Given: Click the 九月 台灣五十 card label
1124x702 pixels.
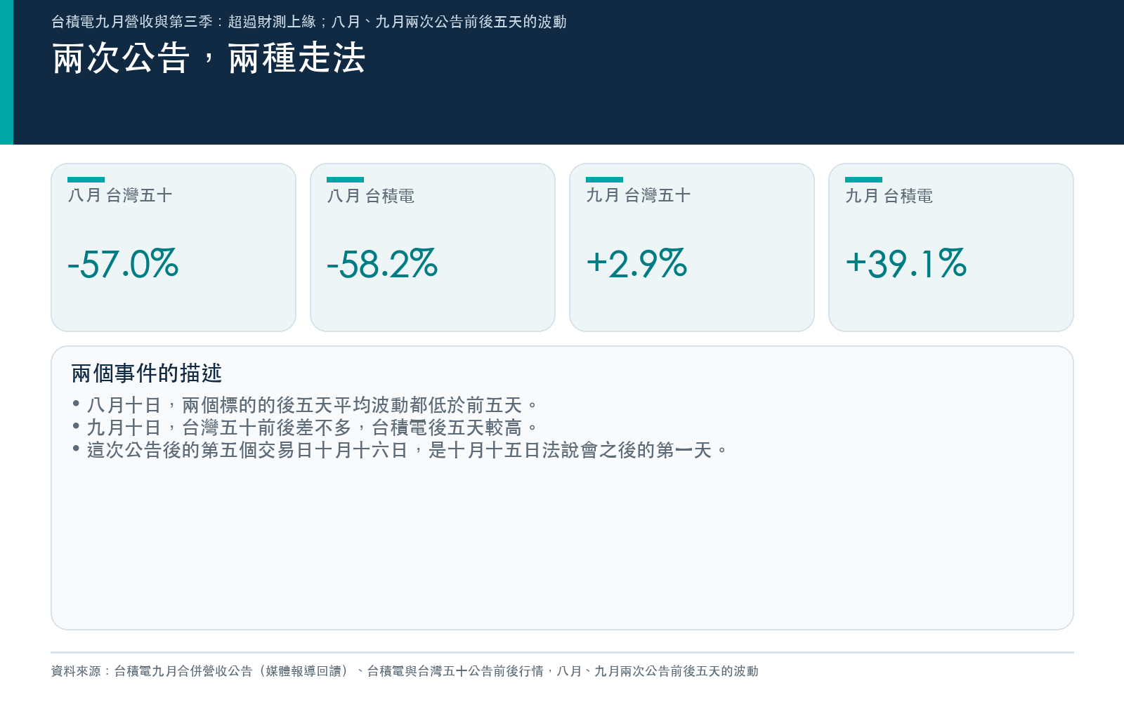Looking at the screenshot, I should click(639, 195).
